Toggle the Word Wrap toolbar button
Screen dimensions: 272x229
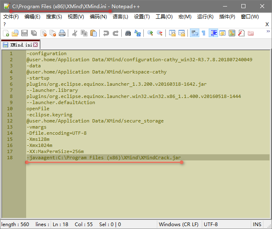(x=194, y=33)
